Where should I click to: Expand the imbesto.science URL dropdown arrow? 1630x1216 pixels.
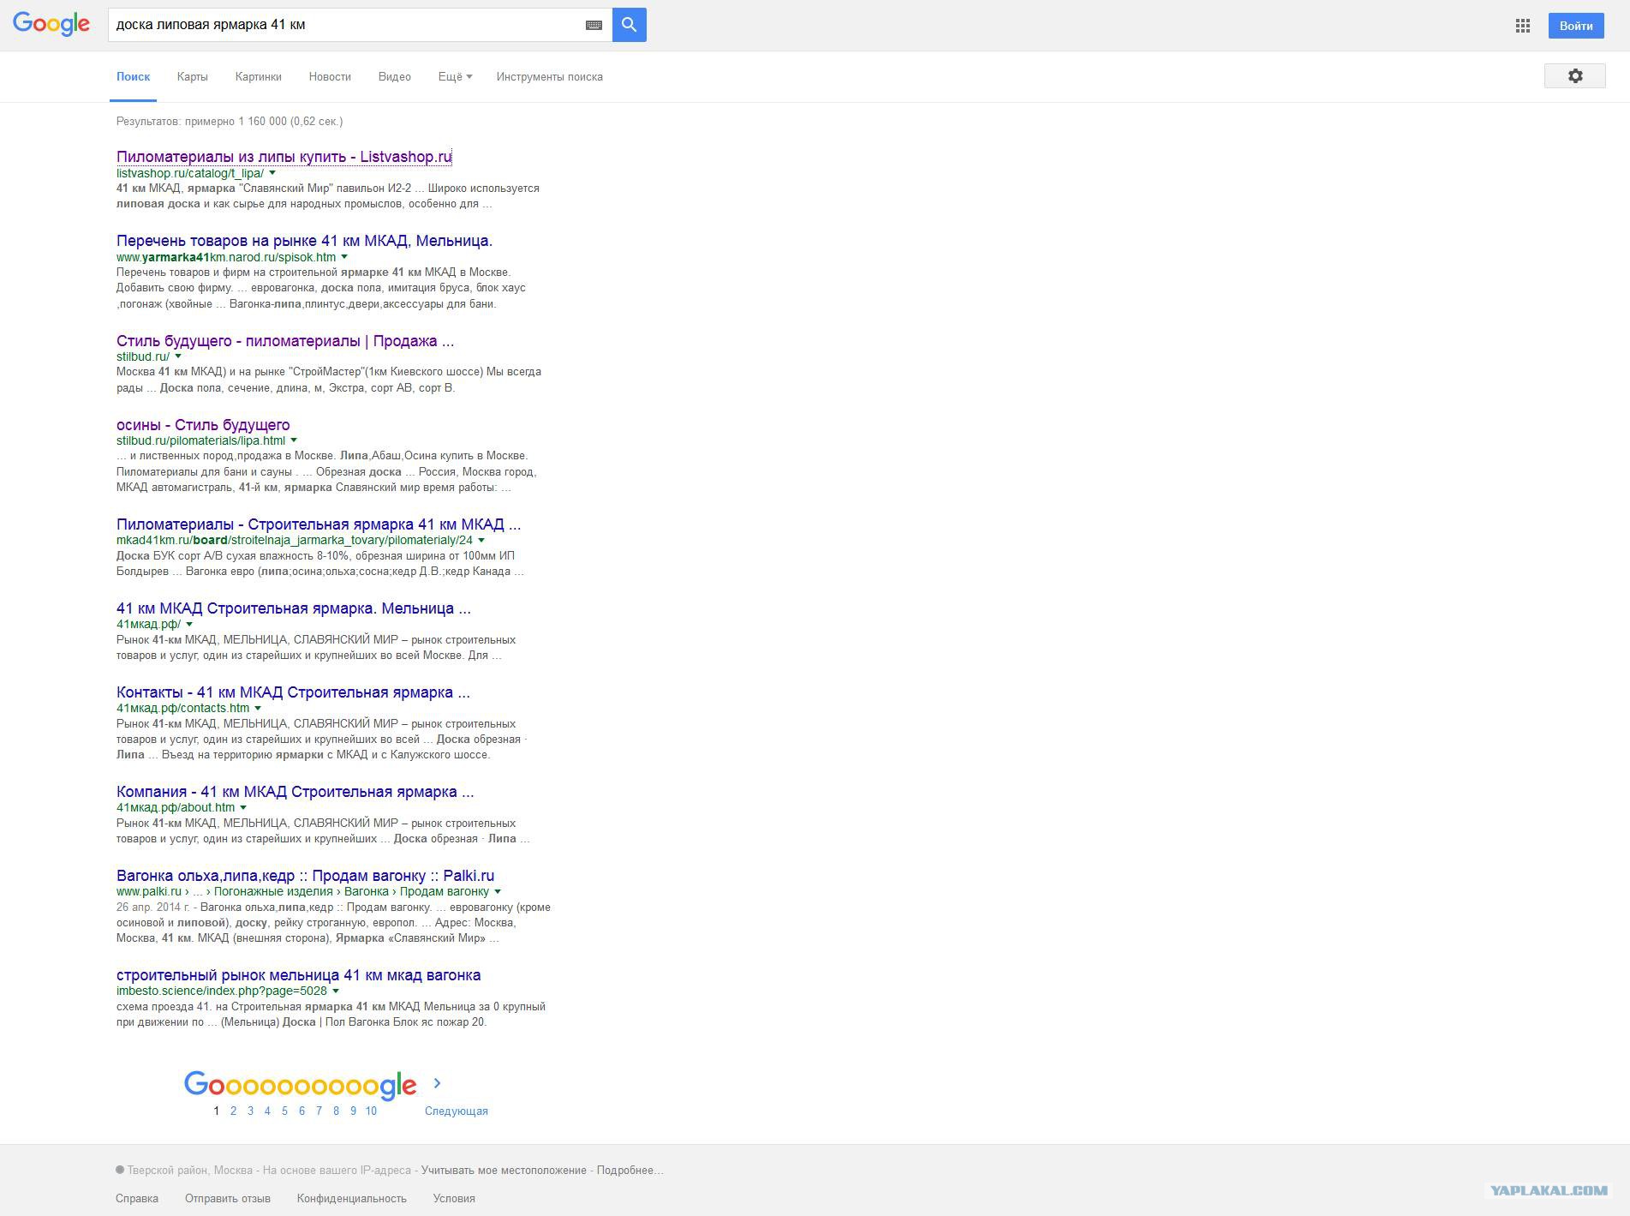(x=336, y=991)
